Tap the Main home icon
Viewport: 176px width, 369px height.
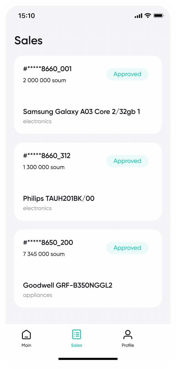(x=26, y=335)
